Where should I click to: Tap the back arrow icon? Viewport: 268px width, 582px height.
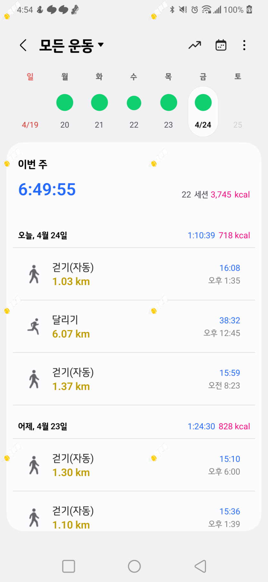click(23, 45)
